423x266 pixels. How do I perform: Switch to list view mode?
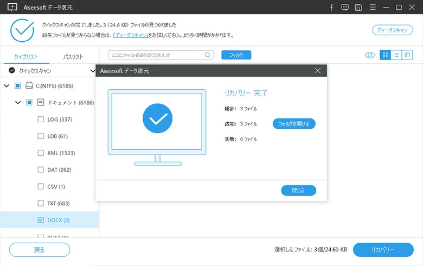pyautogui.click(x=396, y=55)
